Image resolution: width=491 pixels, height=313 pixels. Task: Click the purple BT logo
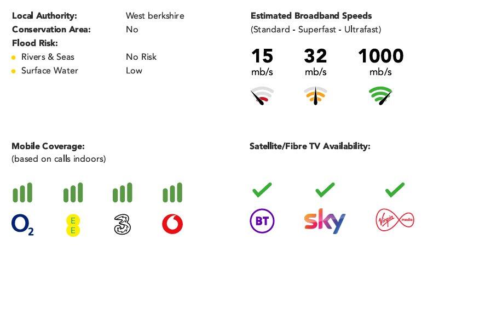(x=262, y=221)
